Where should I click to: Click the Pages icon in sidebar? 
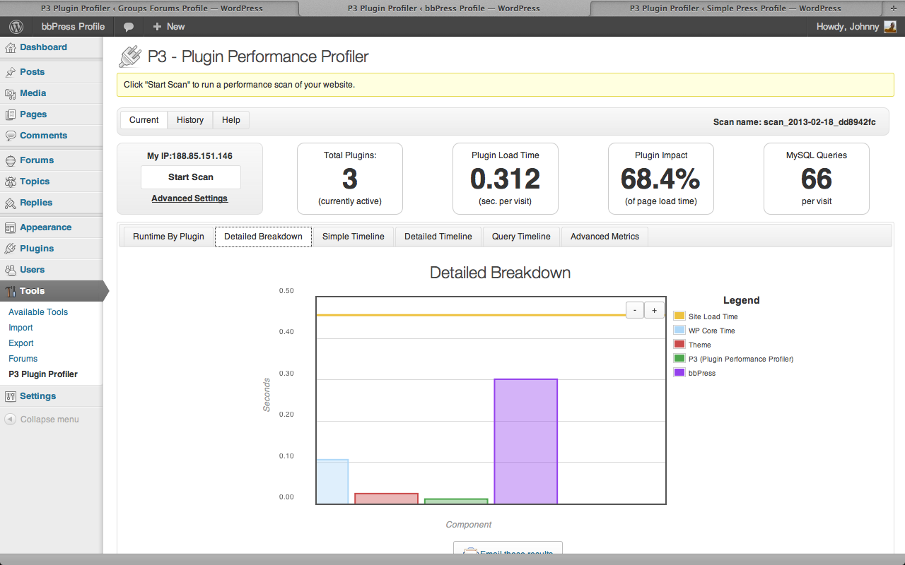point(10,115)
